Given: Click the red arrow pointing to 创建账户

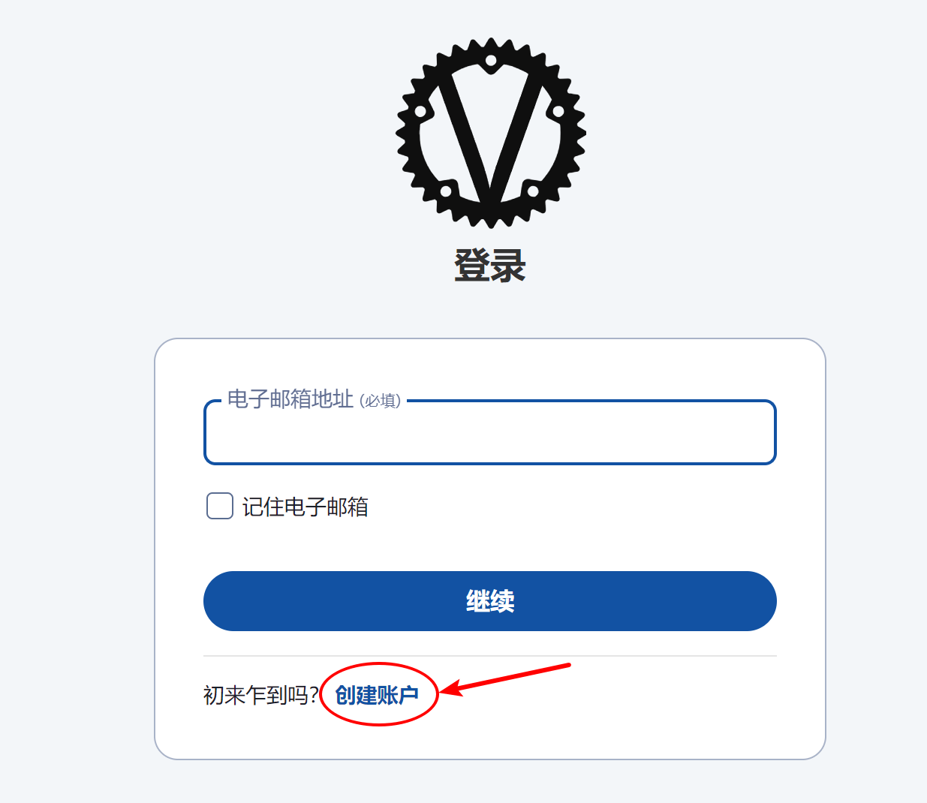Looking at the screenshot, I should click(506, 679).
